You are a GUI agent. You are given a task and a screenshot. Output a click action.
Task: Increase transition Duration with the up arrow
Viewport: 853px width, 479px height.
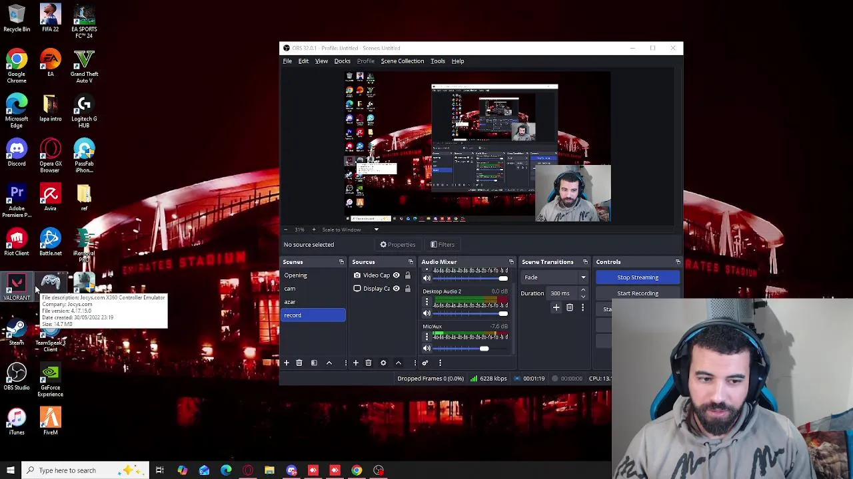point(583,291)
